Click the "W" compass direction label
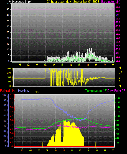127x154 pixels. (x=120, y=73)
